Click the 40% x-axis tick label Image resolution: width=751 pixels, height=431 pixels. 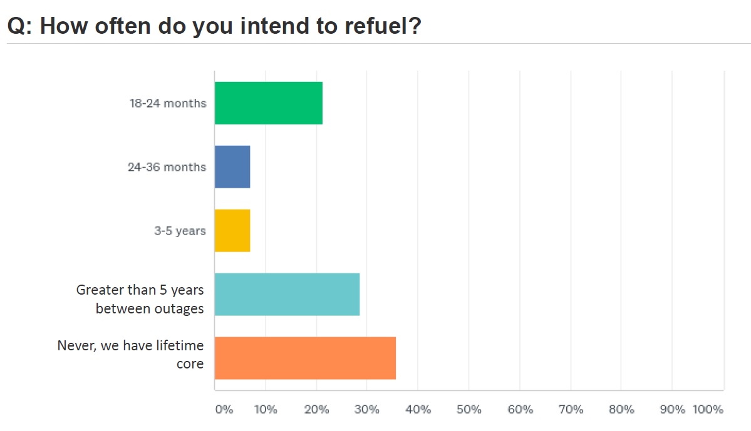pyautogui.click(x=418, y=410)
